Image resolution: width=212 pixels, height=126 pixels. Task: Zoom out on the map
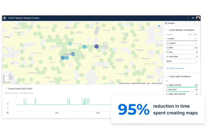(x=6, y=80)
